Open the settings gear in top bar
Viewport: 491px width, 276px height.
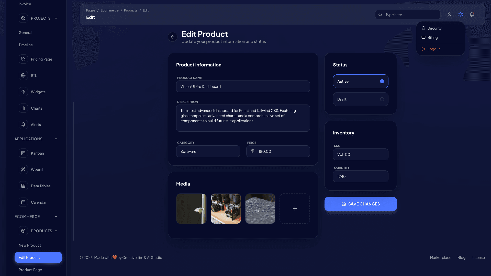461,15
